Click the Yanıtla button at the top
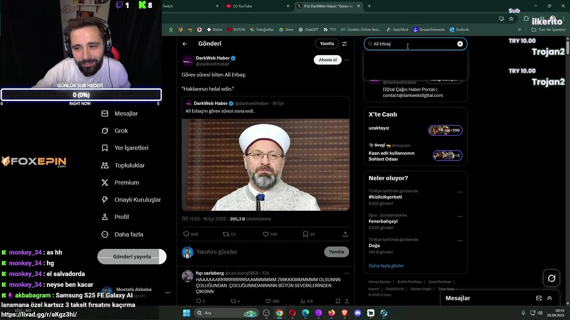This screenshot has width=570, height=320. point(327,44)
